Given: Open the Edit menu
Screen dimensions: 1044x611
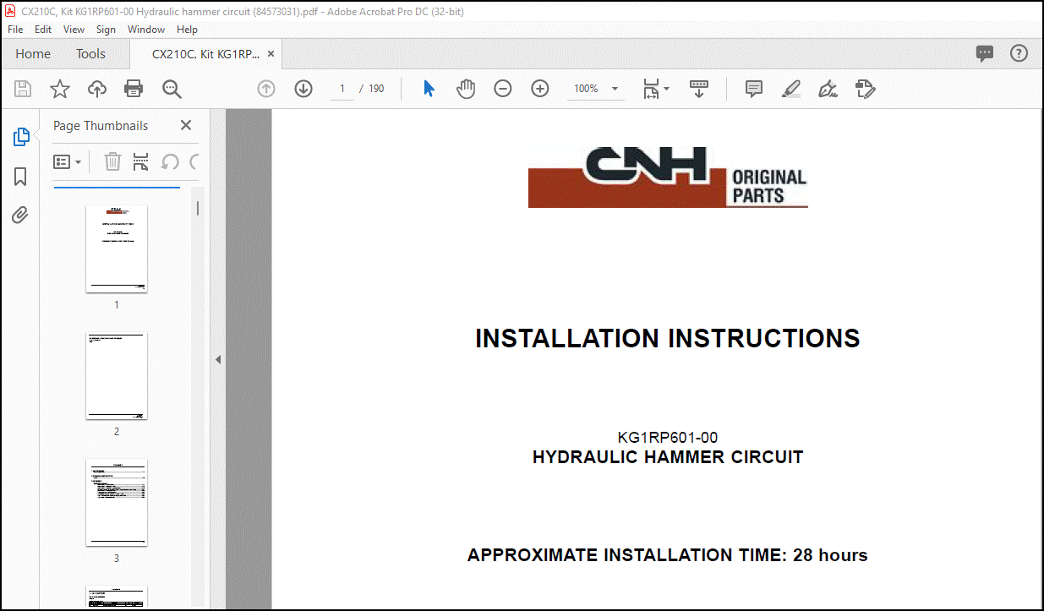Looking at the screenshot, I should click(43, 30).
